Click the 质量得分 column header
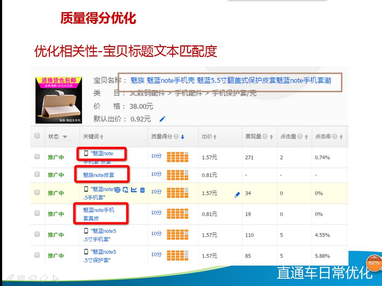Viewport: 382px width, 286px height. coord(162,137)
